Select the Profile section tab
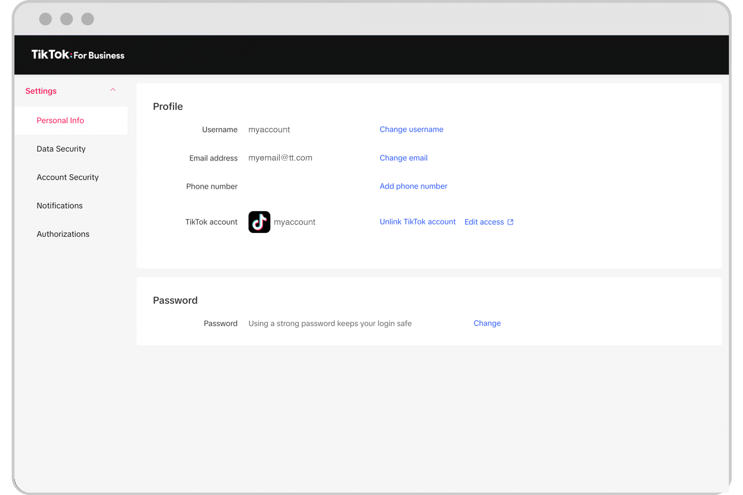 click(x=168, y=106)
